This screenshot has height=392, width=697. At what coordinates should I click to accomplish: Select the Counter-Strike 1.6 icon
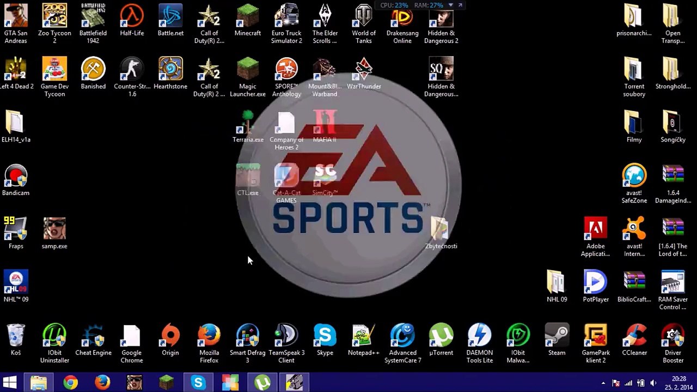click(132, 77)
